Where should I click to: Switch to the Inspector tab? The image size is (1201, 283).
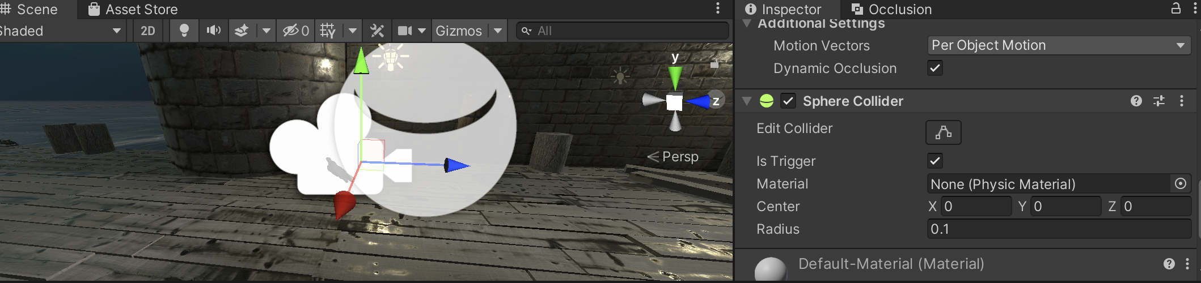784,9
